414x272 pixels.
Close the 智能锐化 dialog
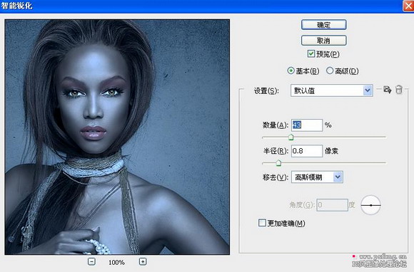(408, 6)
